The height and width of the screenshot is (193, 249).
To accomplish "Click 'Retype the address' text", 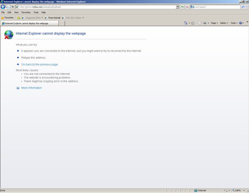I will tap(33, 58).
